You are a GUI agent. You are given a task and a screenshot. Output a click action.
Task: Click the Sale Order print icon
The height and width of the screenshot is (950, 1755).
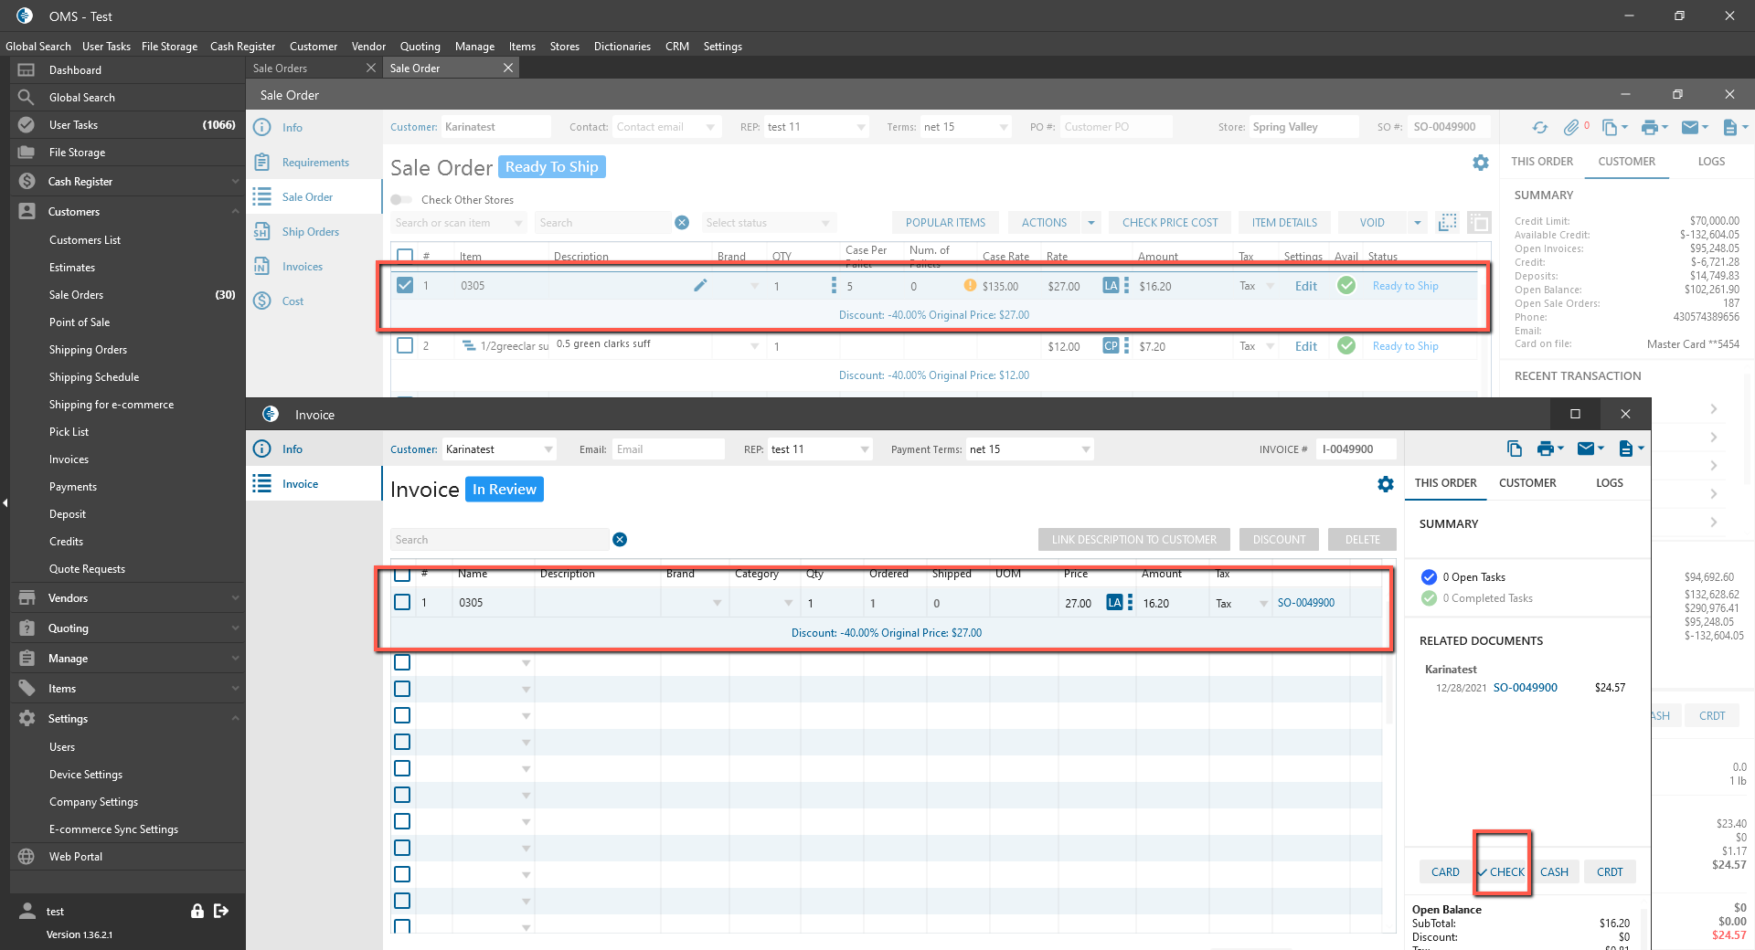1650,128
